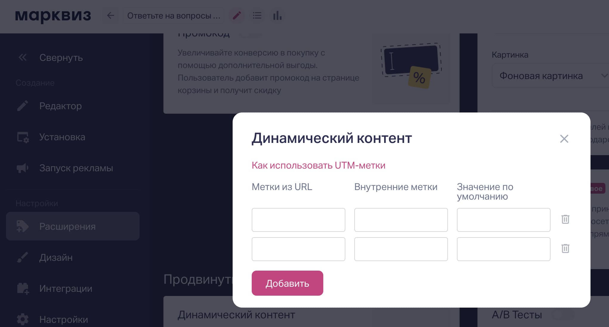Click the back arrow next to quiz title
The width and height of the screenshot is (609, 327).
pyautogui.click(x=110, y=16)
